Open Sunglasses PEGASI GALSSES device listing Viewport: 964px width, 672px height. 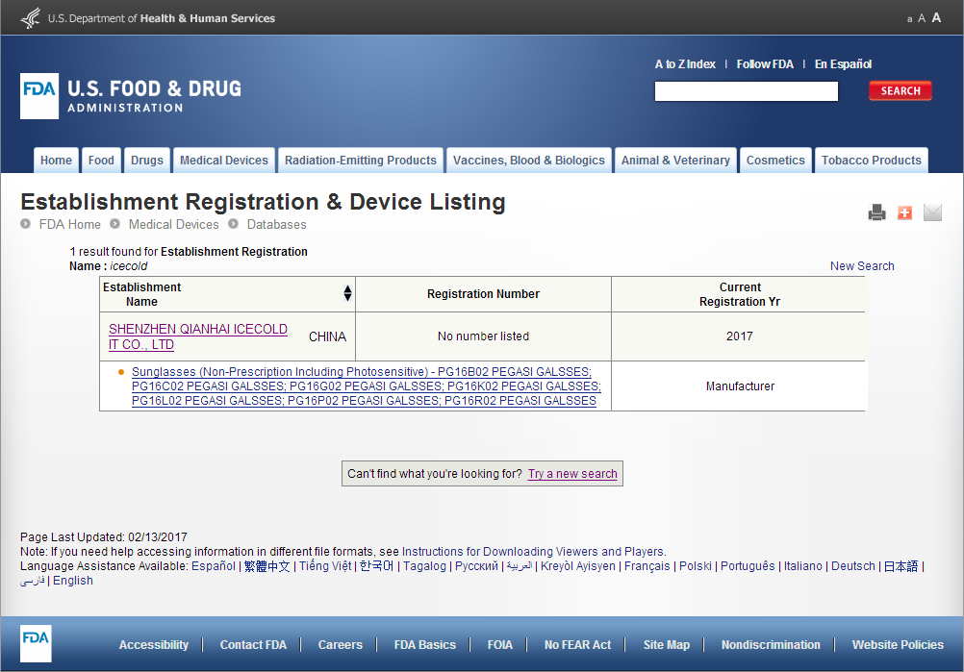[366, 386]
